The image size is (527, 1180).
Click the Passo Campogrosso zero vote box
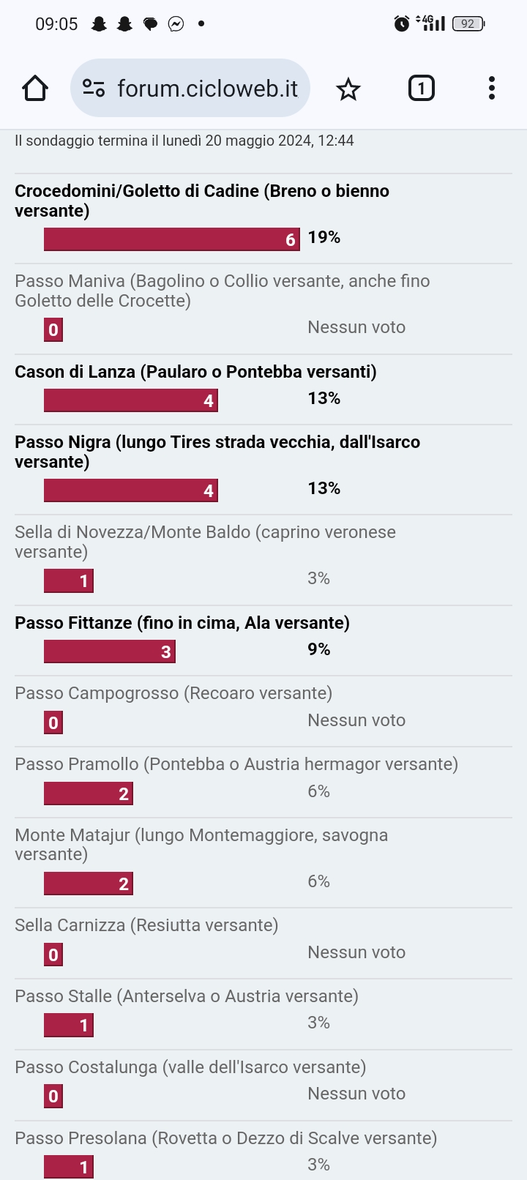(x=53, y=723)
